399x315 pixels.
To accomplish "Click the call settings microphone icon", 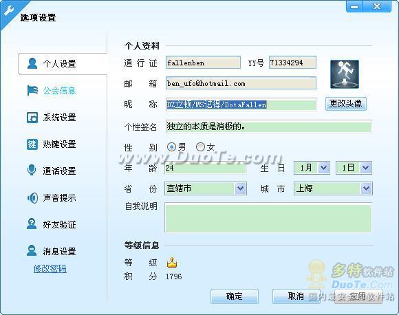I will [x=32, y=170].
